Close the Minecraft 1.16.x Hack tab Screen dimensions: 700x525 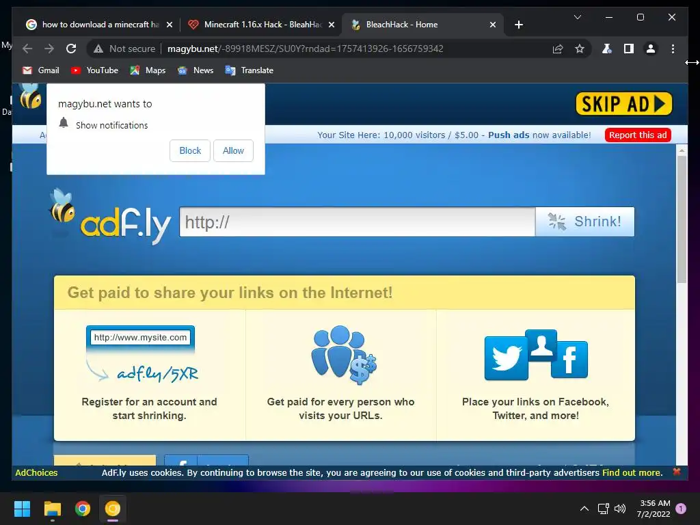[332, 25]
